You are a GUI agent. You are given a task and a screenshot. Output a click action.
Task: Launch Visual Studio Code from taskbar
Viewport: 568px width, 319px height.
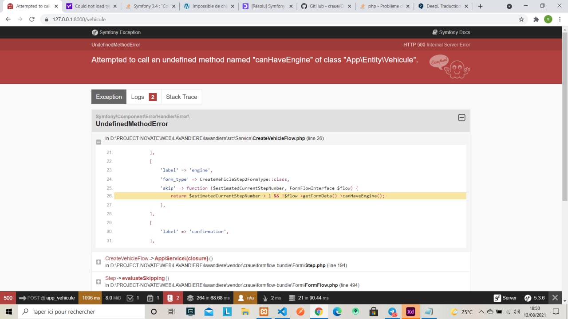(282, 311)
